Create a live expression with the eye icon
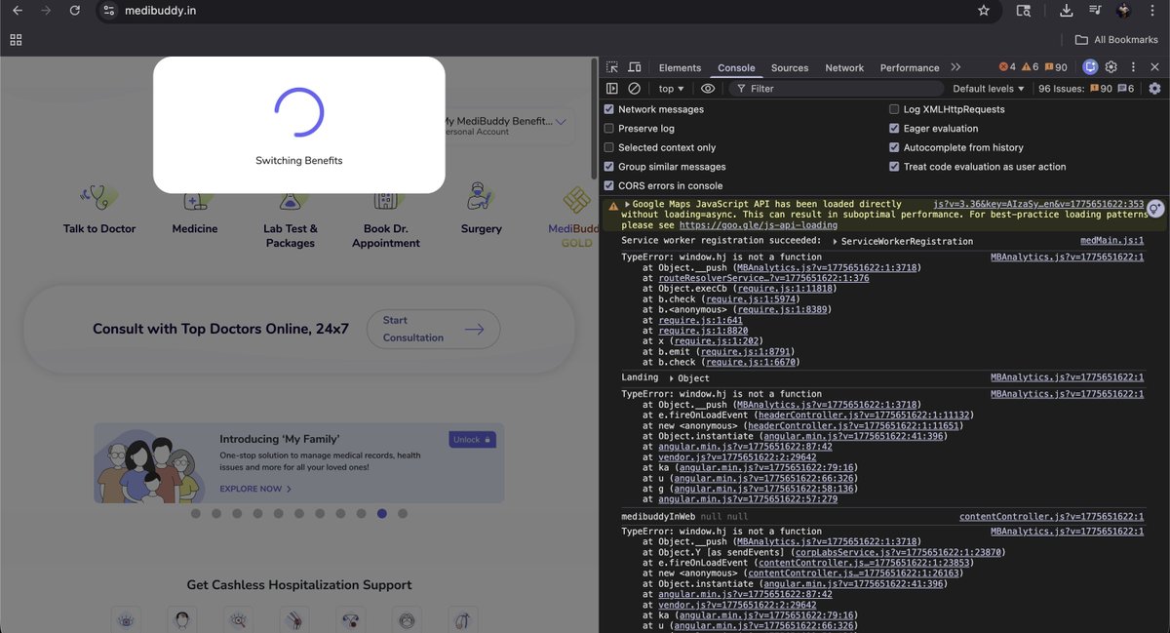Image resolution: width=1170 pixels, height=633 pixels. click(708, 89)
